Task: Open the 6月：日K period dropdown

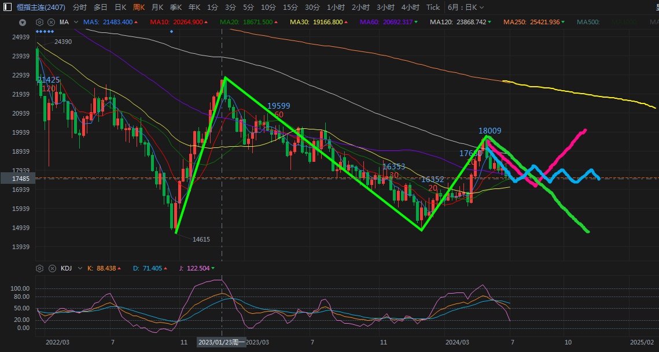Action: pyautogui.click(x=466, y=8)
